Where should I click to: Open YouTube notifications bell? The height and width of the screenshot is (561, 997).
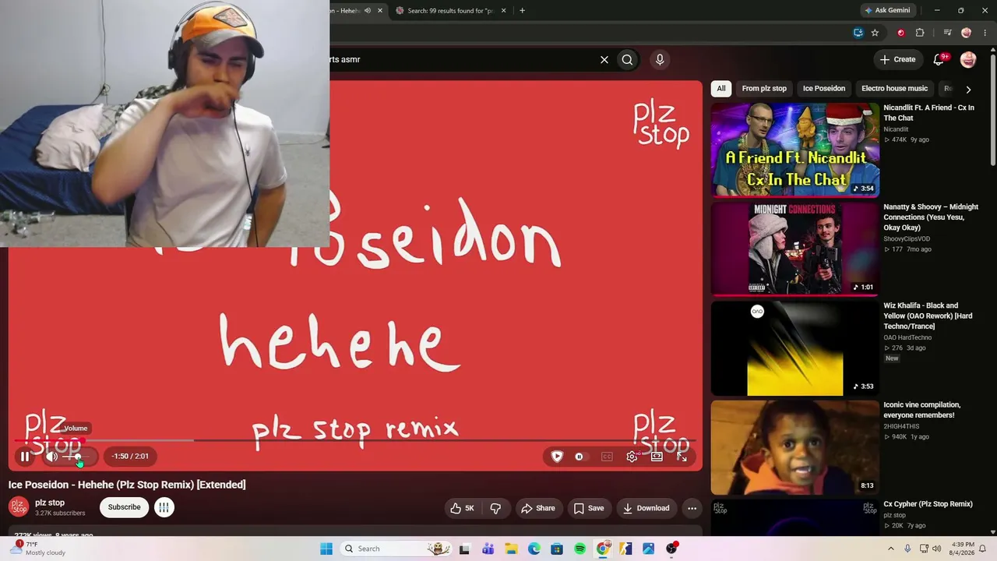pos(939,59)
